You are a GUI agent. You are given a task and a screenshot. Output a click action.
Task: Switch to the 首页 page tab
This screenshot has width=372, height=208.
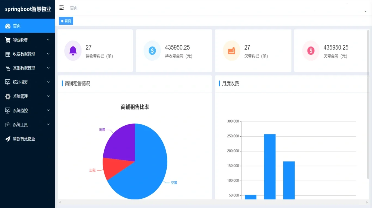(x=66, y=21)
